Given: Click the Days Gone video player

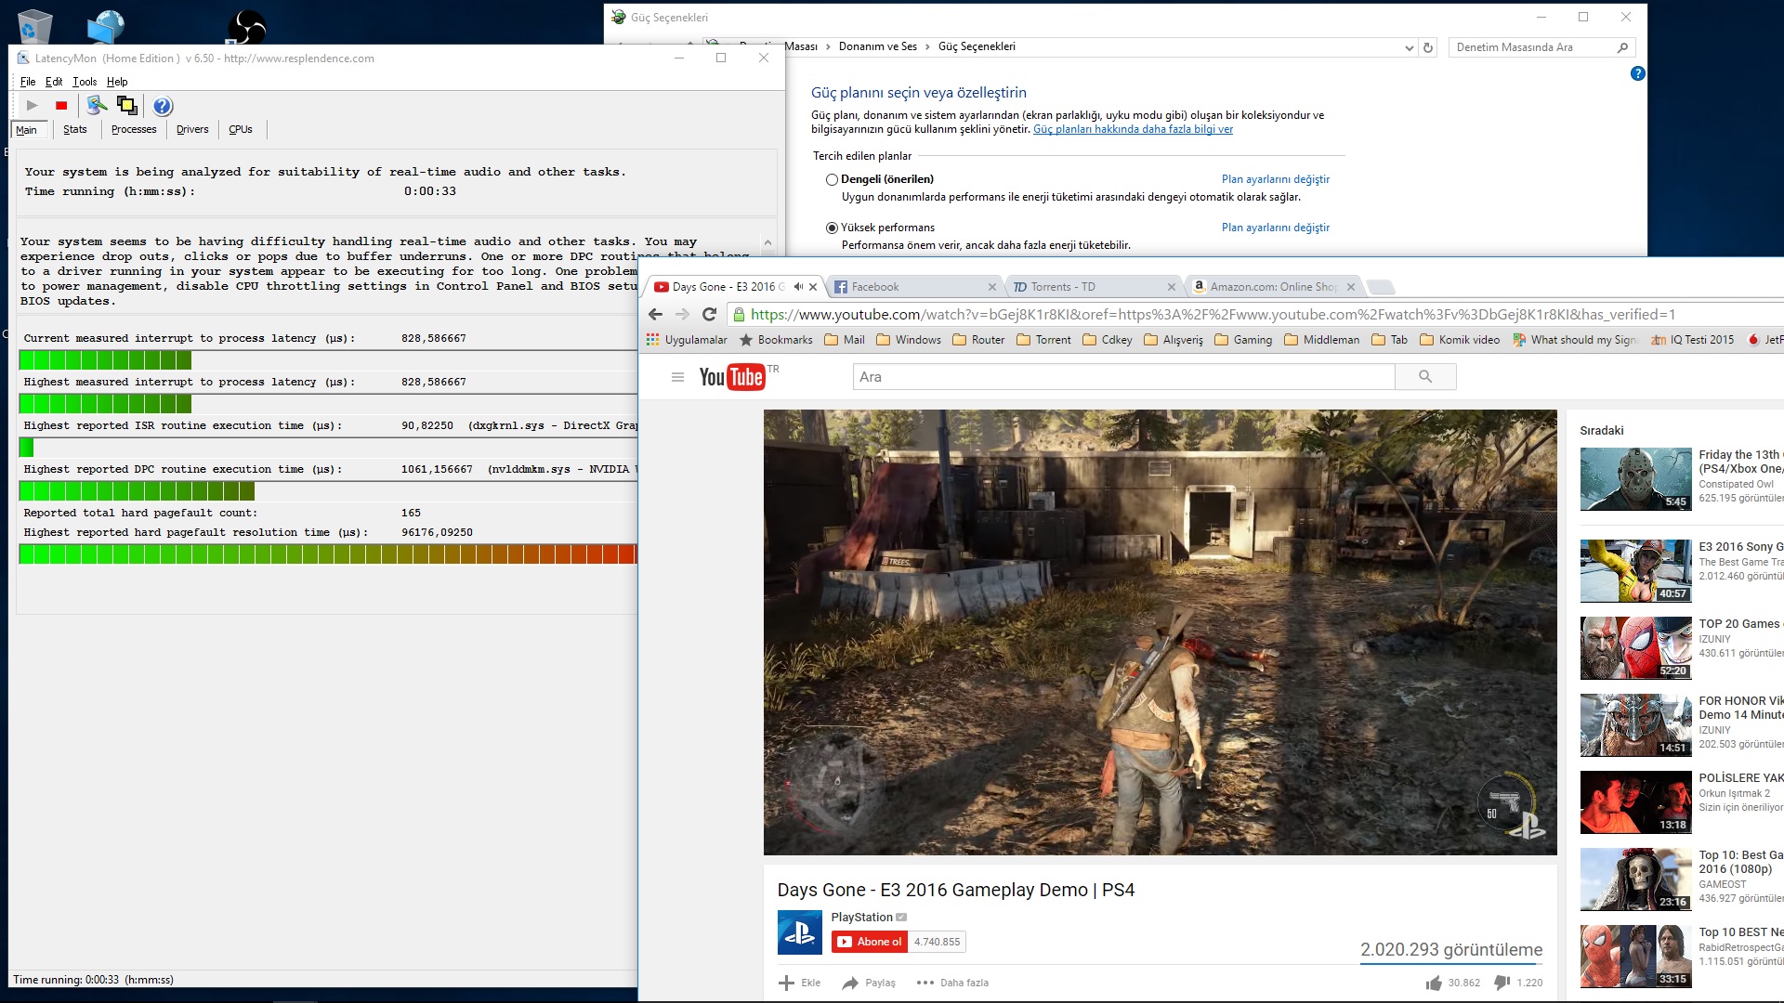Looking at the screenshot, I should (1160, 632).
